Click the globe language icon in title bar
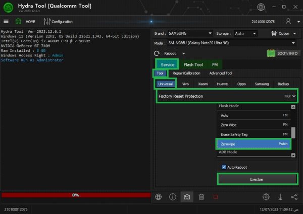Viewport: 303px width, 214px height. (261, 7)
